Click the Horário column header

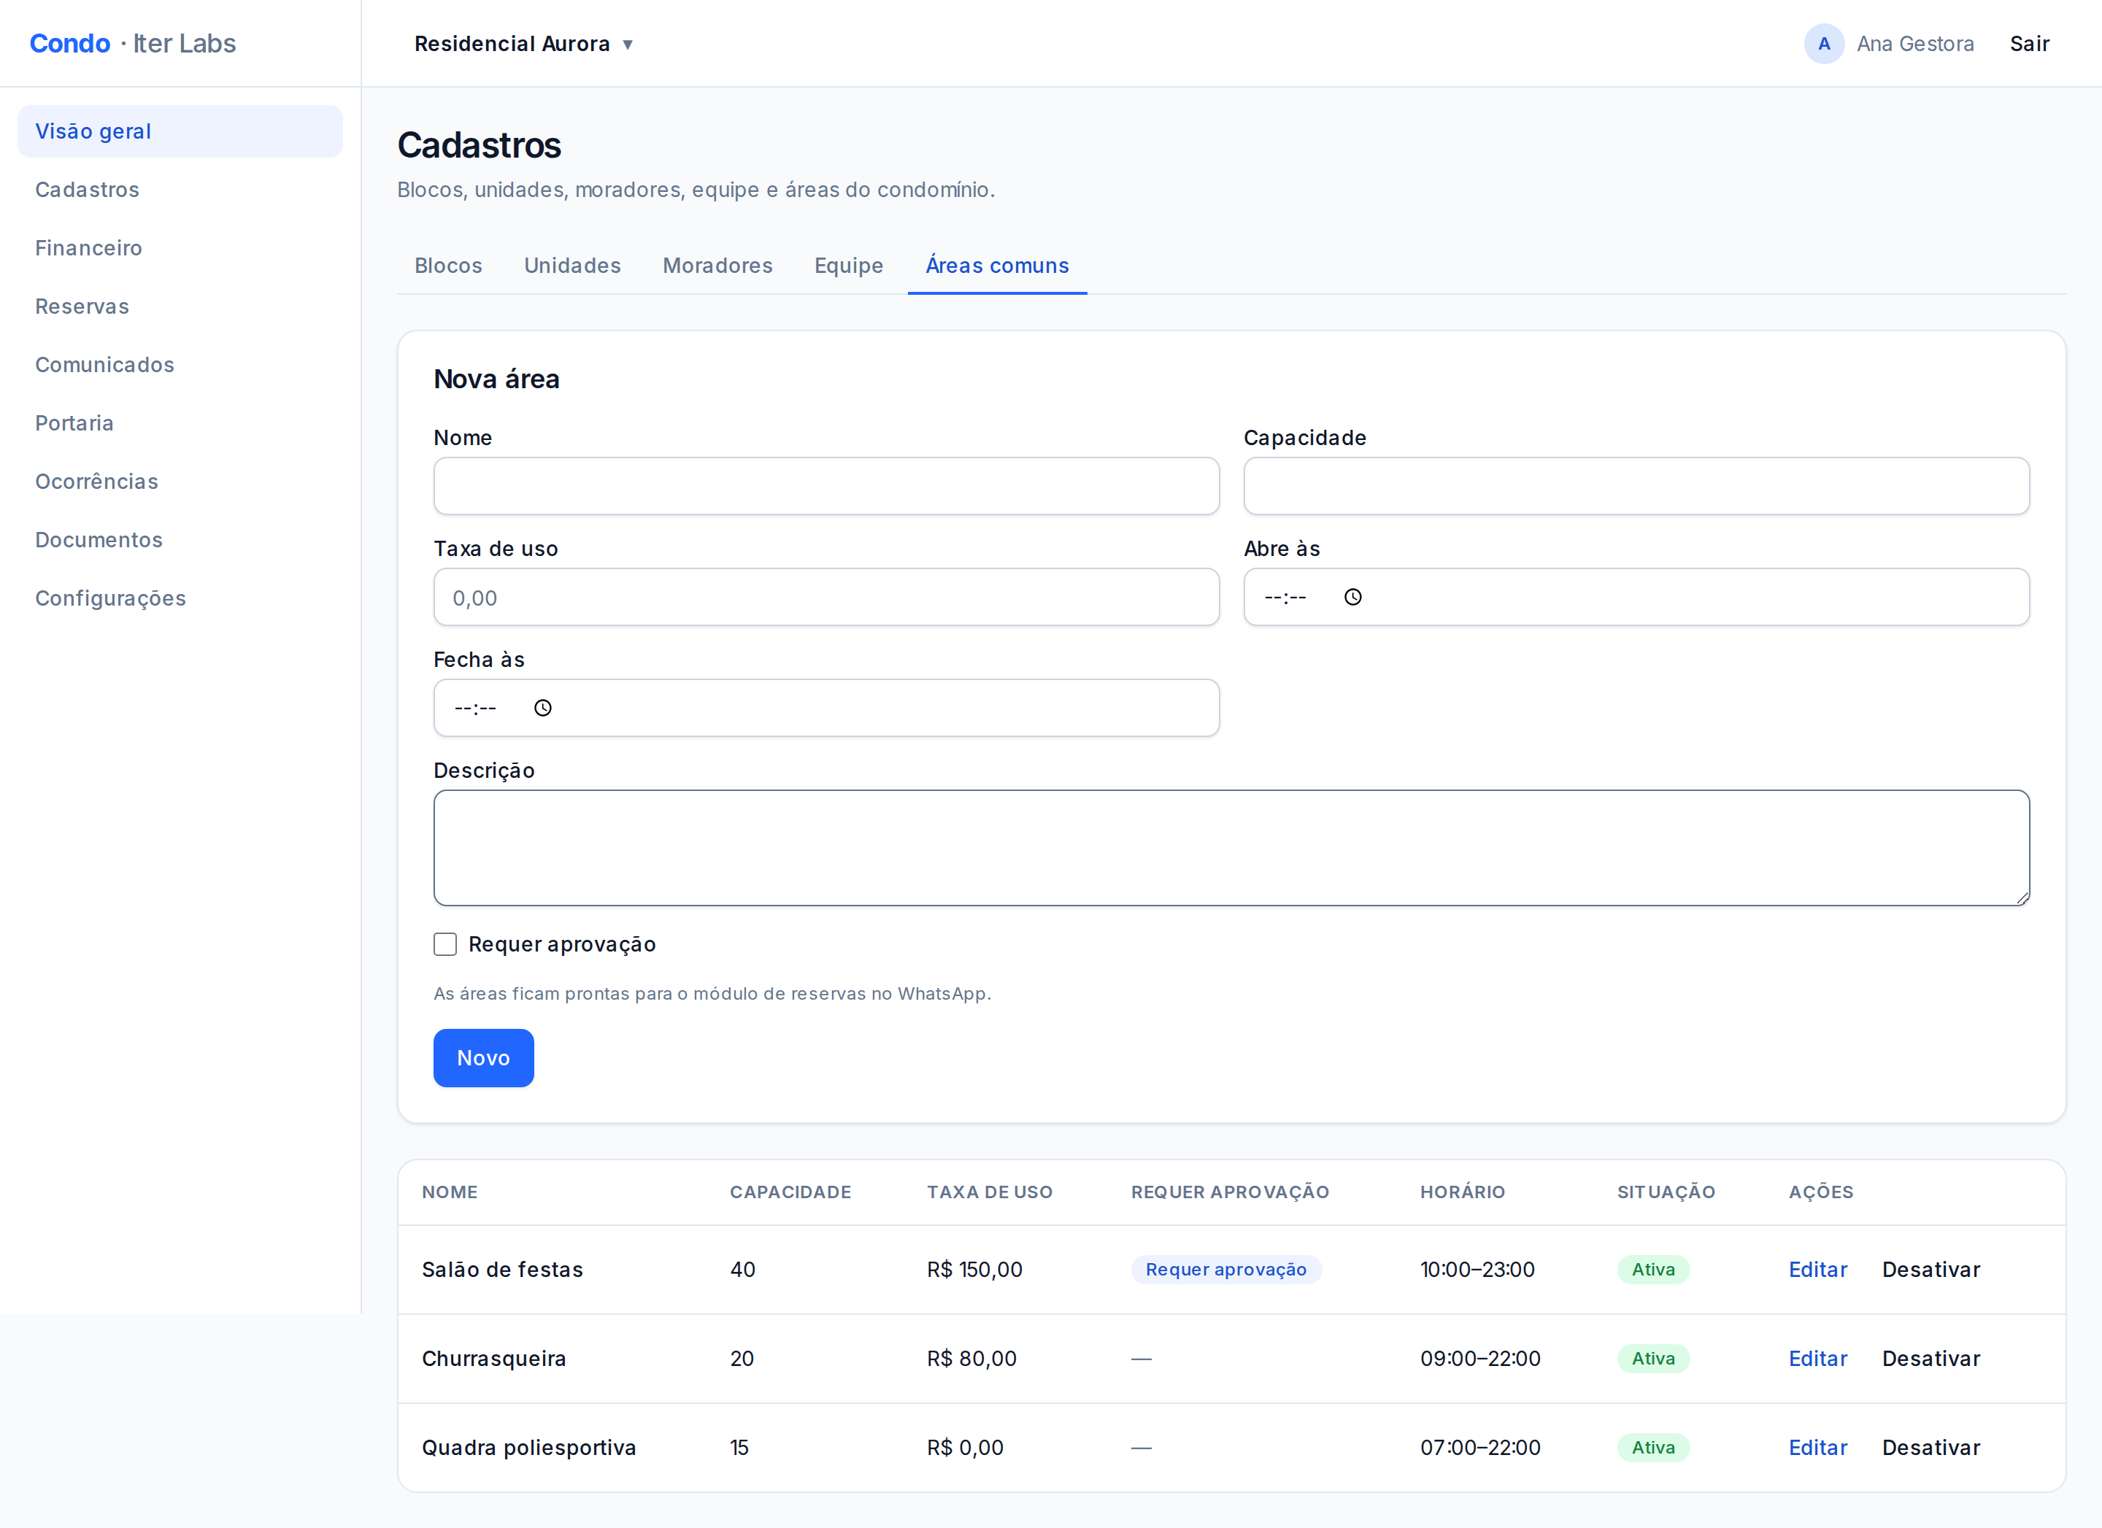click(1463, 1192)
